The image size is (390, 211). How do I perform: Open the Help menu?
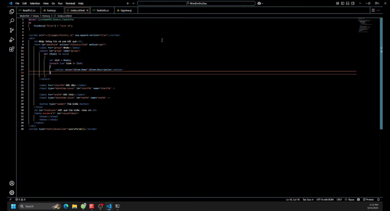[80, 3]
